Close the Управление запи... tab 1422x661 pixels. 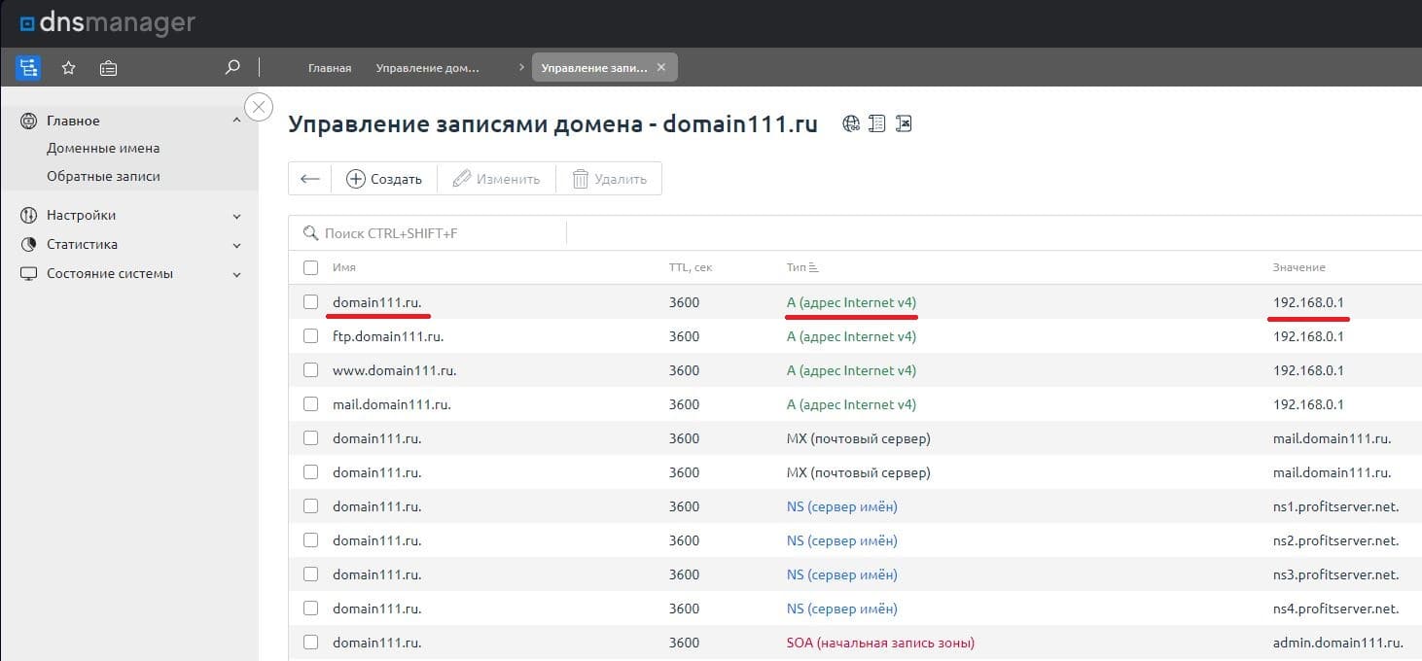pyautogui.click(x=661, y=67)
